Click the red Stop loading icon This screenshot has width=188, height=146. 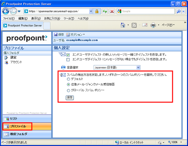pos(112,12)
